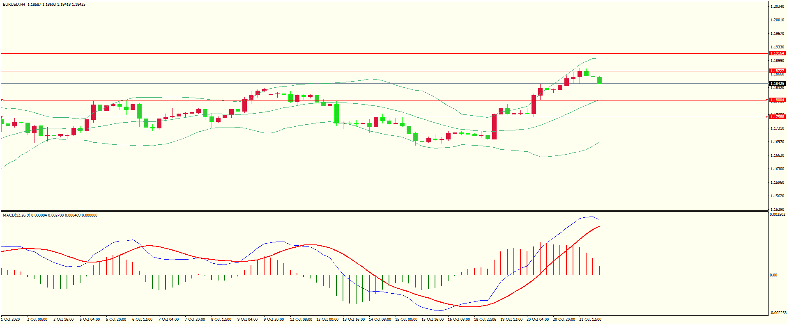The width and height of the screenshot is (787, 324).
Task: Click the 21 Oct 12:00 time label
Action: [x=590, y=319]
